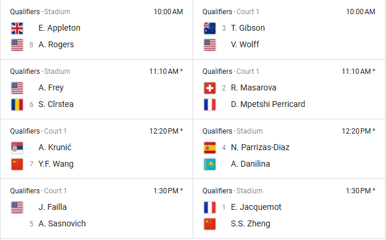
Task: Select player A. Sasnovich
Action: coord(63,223)
